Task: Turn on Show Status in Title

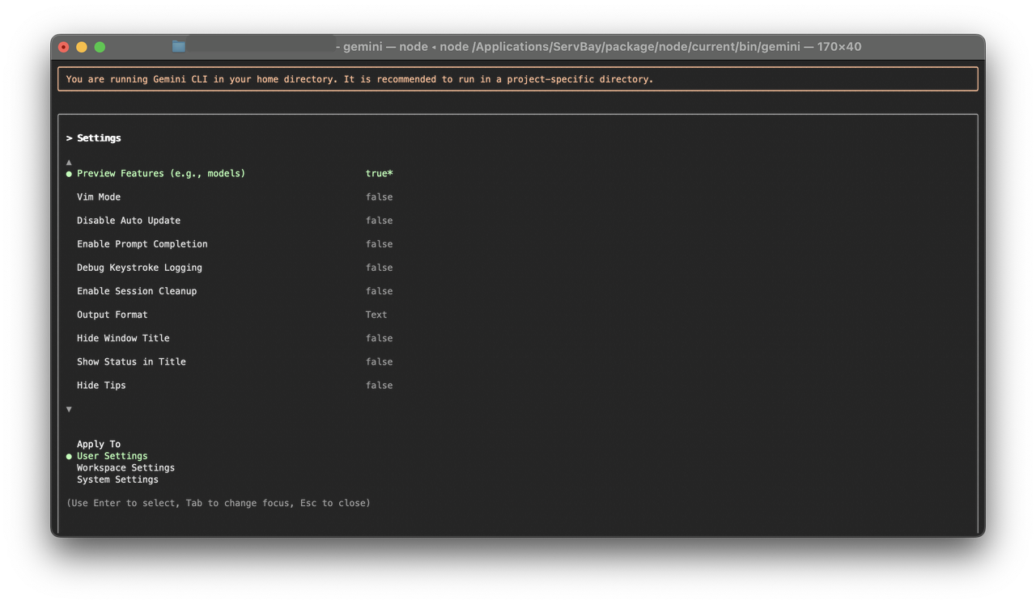Action: click(x=130, y=361)
